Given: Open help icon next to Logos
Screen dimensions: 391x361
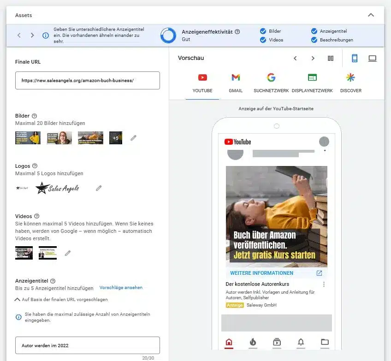Looking at the screenshot, I should pos(35,166).
